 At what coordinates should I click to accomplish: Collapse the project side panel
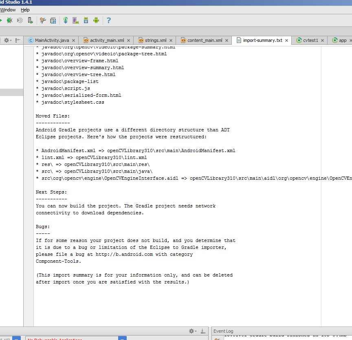(x=18, y=40)
